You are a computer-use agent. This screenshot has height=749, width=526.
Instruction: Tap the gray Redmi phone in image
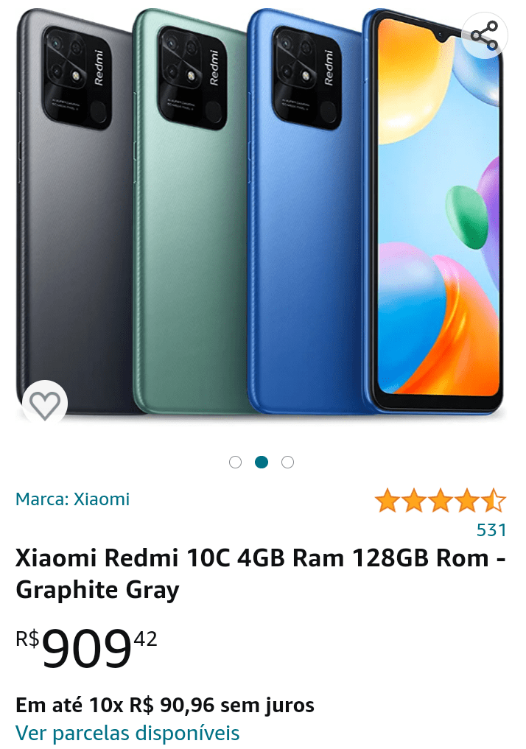(x=74, y=215)
